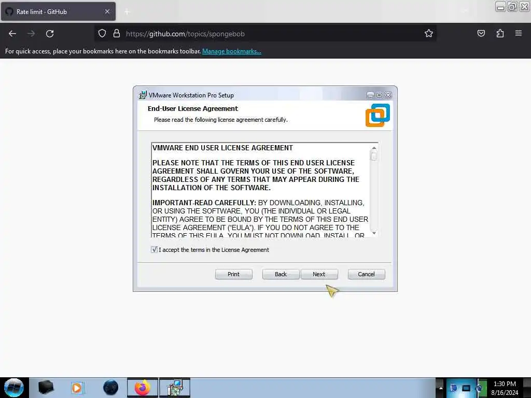Click the Print button
Viewport: 531px width, 398px height.
pyautogui.click(x=234, y=274)
